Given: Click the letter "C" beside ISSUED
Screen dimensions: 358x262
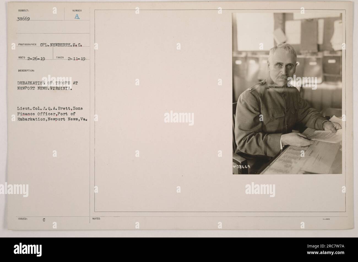Looking at the screenshot, I should [44, 220].
